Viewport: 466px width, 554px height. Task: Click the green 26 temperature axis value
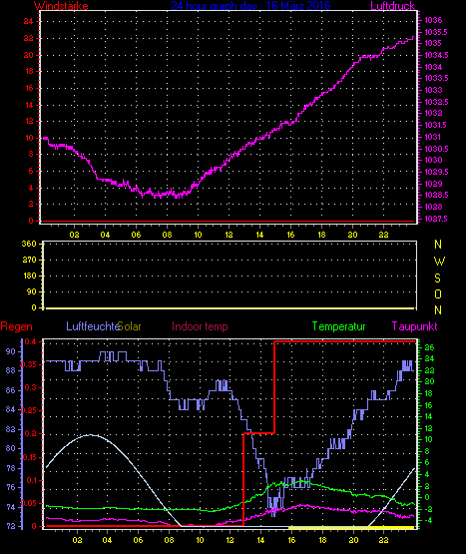[x=429, y=347]
